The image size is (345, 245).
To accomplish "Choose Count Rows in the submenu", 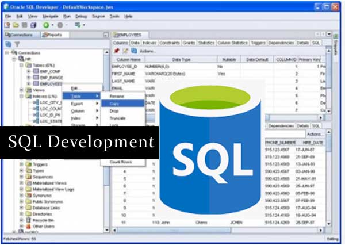I will click(x=123, y=162).
